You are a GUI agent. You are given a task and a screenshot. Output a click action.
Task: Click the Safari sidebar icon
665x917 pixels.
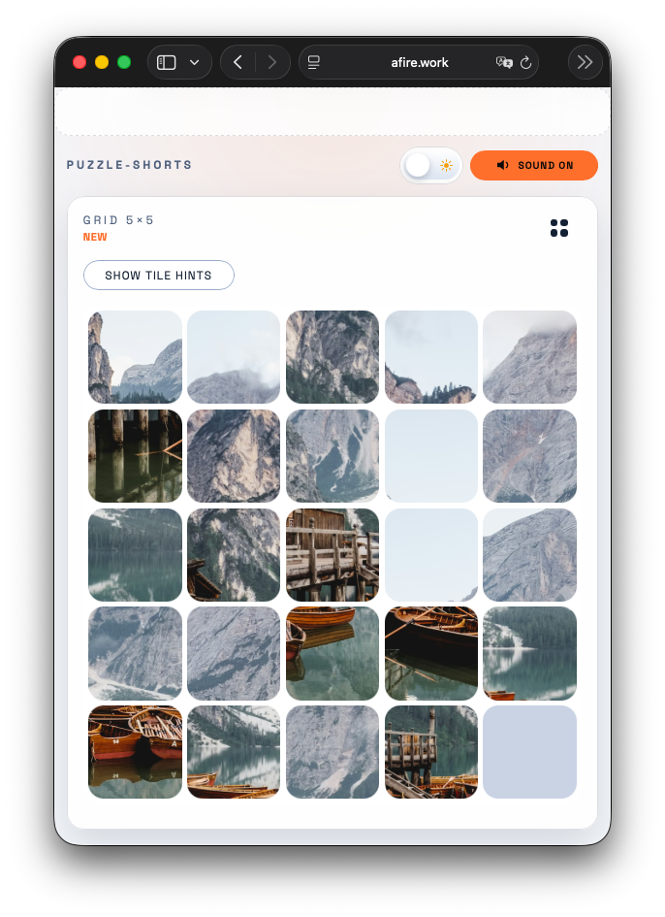[x=167, y=62]
